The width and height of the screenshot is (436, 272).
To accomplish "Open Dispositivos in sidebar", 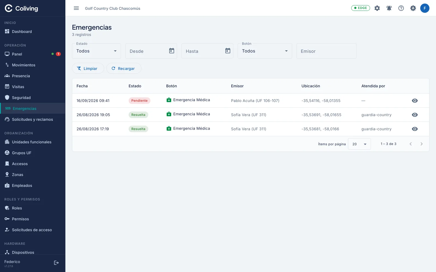I will click(x=33, y=252).
